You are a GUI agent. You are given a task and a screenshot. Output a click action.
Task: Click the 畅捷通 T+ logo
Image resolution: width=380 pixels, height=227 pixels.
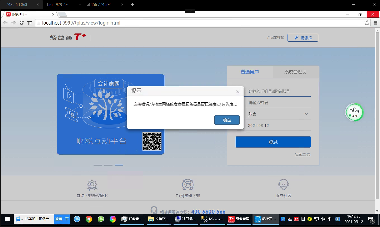(x=68, y=37)
